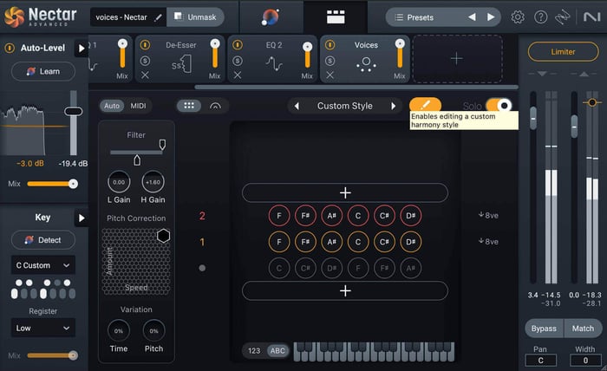
Task: Enable custom harmony style pencil button
Action: coord(425,105)
